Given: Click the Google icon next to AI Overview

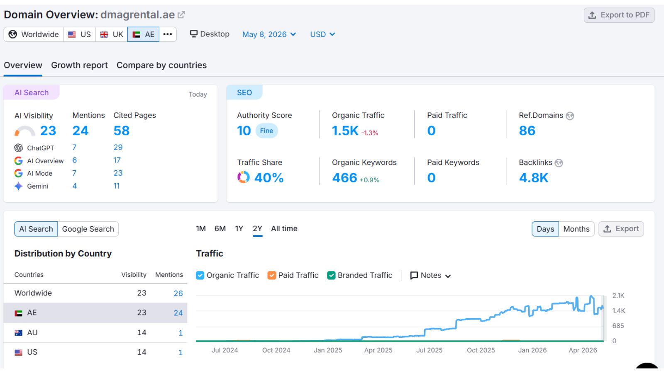Looking at the screenshot, I should coord(19,161).
